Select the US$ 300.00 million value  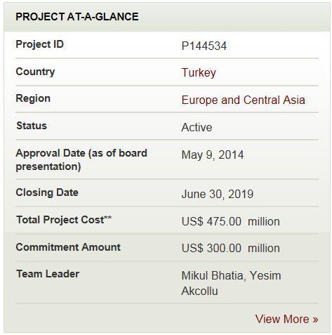coord(230,248)
